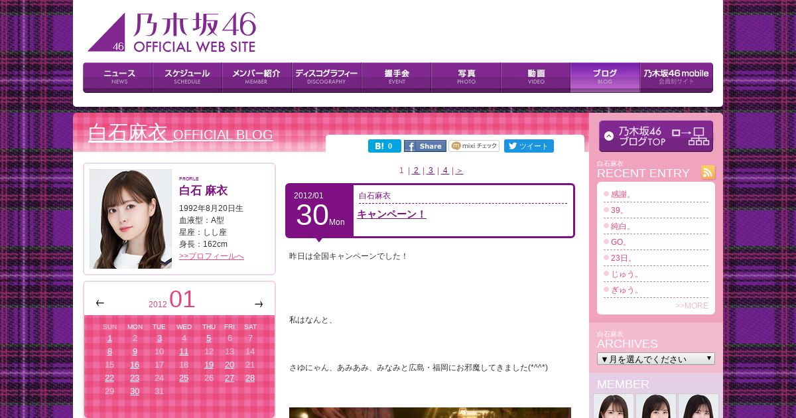Screen dimensions: 796x418
Task: Go to page 4 of blog
Action: point(445,171)
